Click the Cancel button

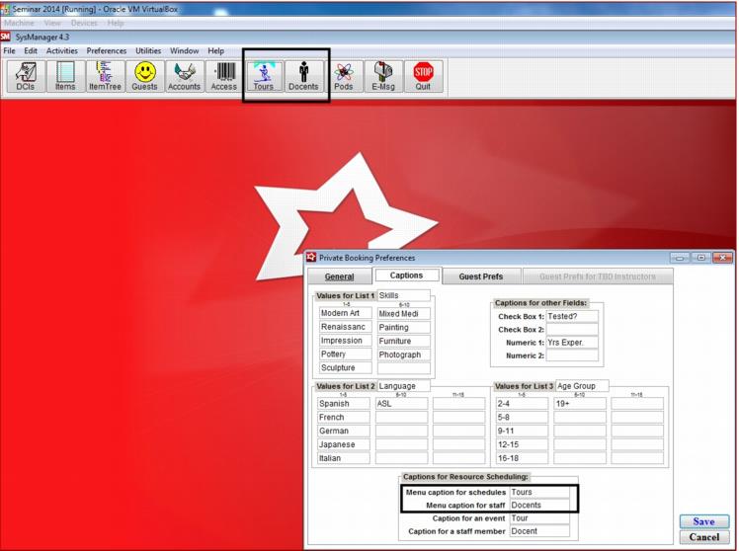[703, 537]
